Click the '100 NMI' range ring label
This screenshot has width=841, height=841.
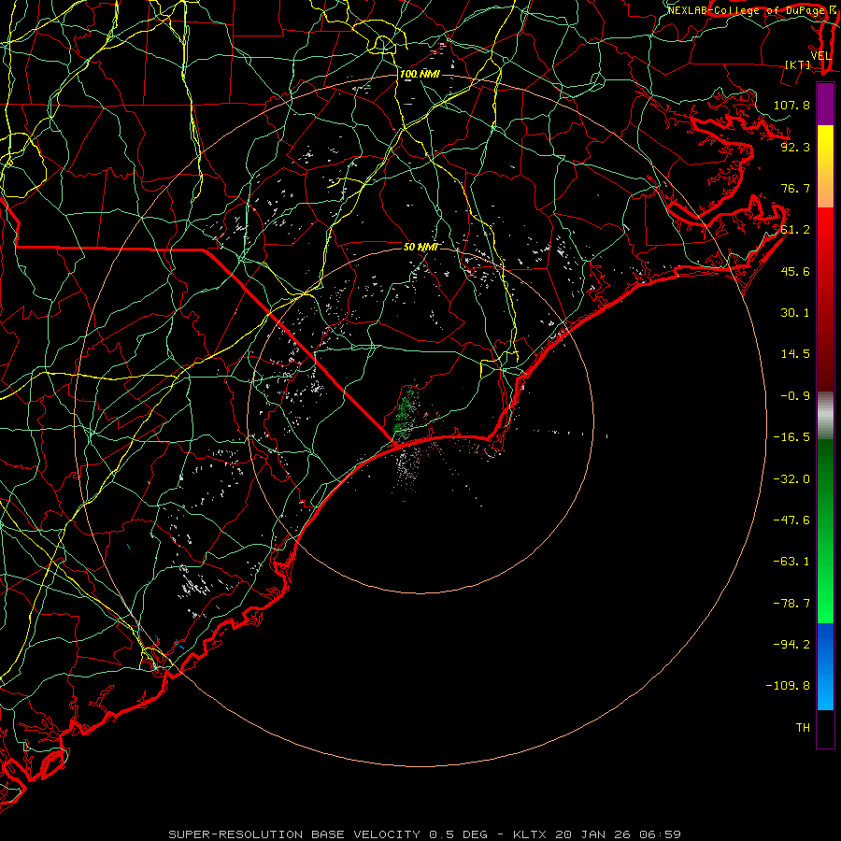click(420, 74)
